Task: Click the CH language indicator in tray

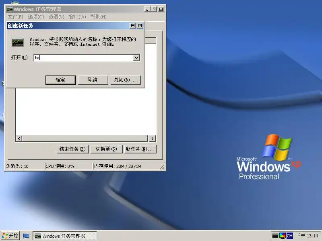Action: coord(289,236)
